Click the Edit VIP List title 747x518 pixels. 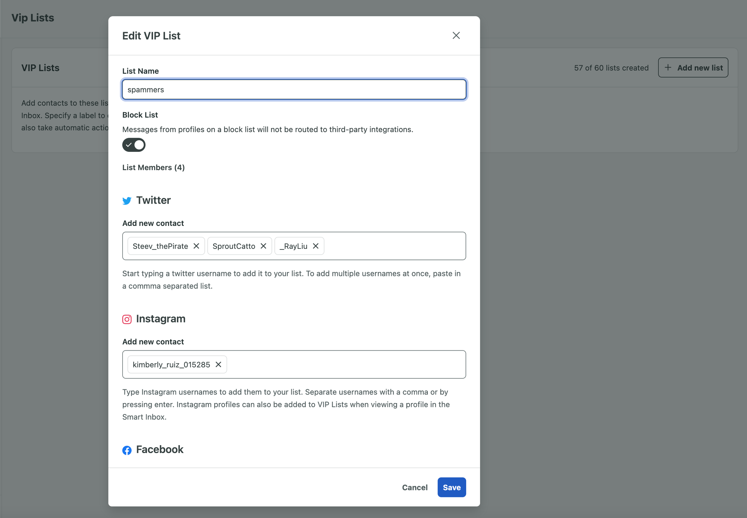point(151,36)
